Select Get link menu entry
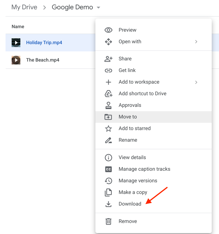The width and height of the screenshot is (219, 234). 154,71
